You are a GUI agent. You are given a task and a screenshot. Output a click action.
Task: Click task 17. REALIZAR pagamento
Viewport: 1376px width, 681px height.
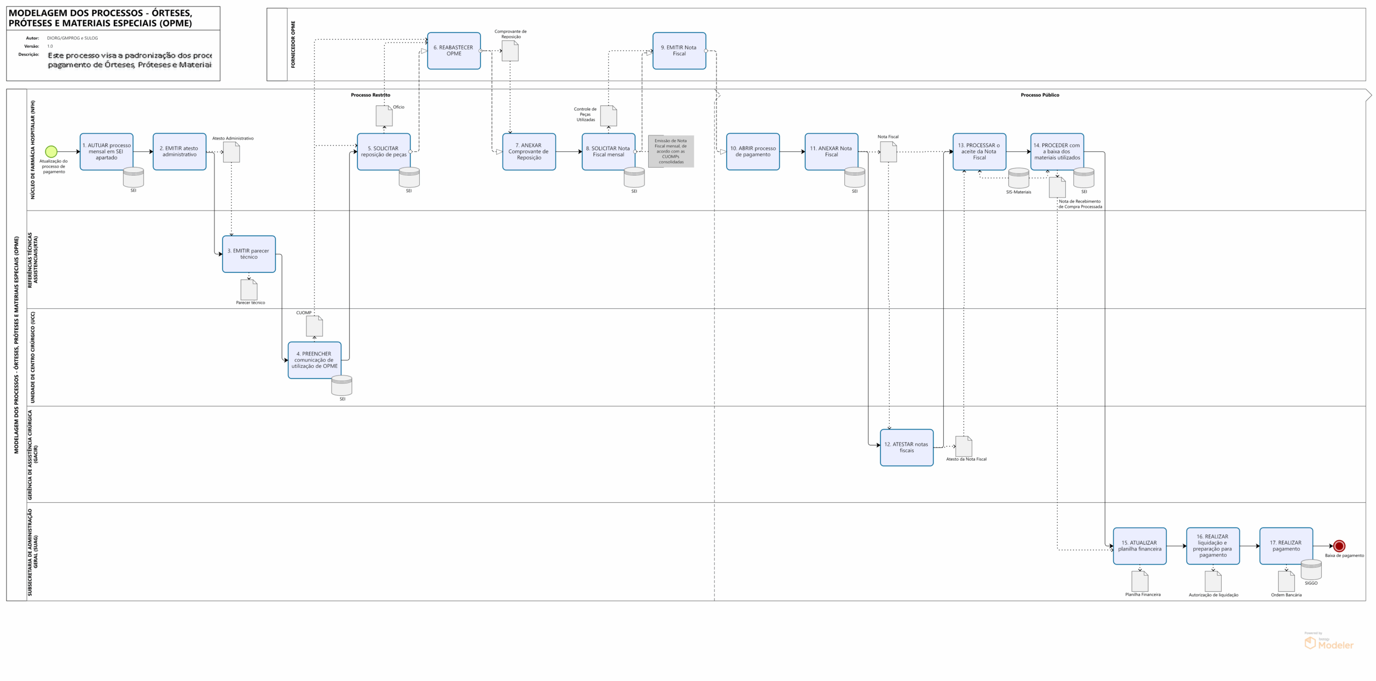tap(1286, 546)
